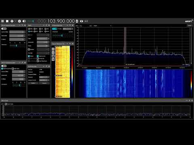The height and width of the screenshot is (145, 194).
Task: Select the RAW radio mode
Action: [x=46, y=31]
